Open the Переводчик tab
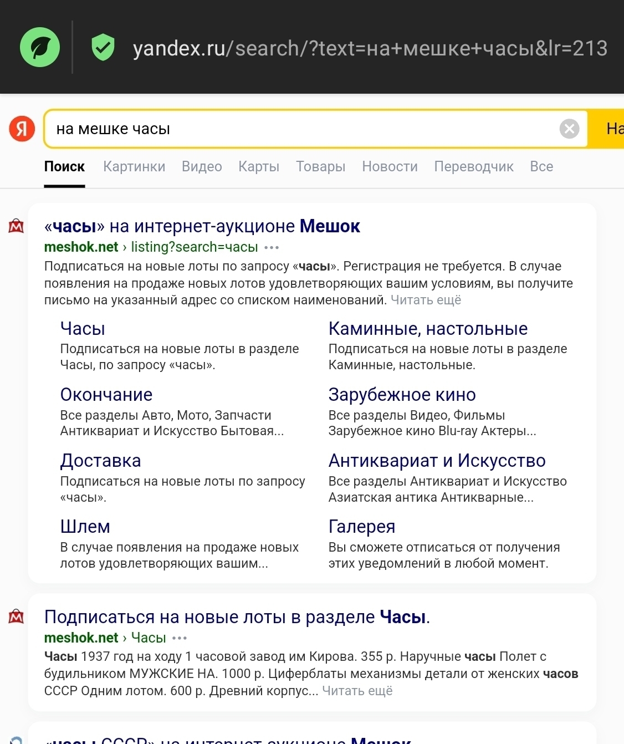624x744 pixels. [x=474, y=166]
